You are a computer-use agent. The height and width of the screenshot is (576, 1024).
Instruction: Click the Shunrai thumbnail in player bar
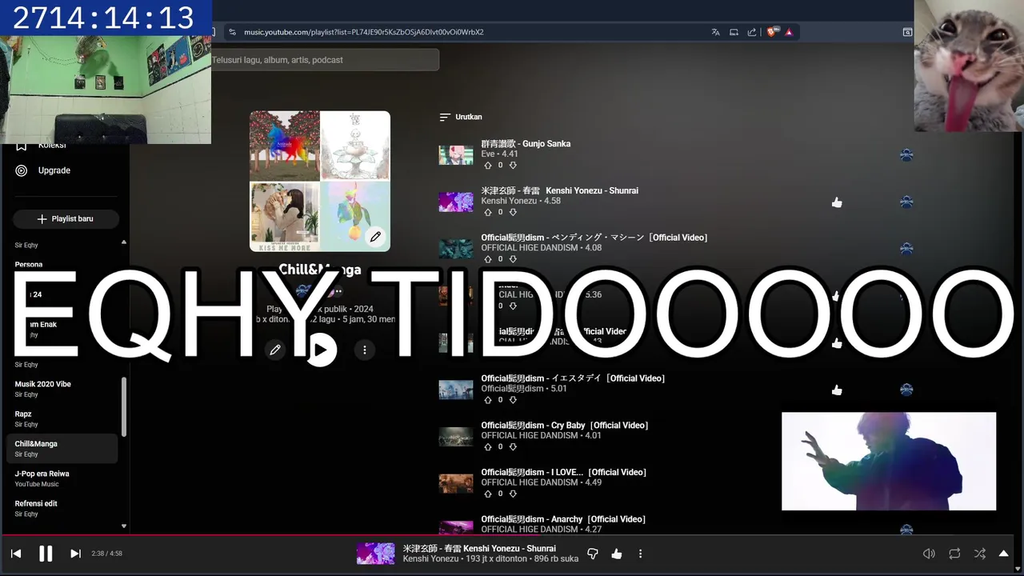point(375,554)
